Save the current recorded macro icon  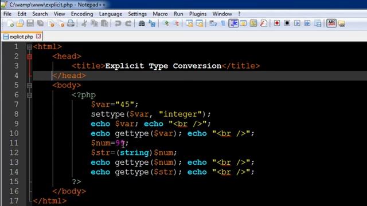tap(318, 23)
